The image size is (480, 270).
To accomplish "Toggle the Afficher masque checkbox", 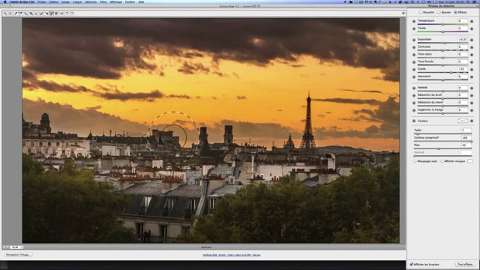I will pos(442,161).
